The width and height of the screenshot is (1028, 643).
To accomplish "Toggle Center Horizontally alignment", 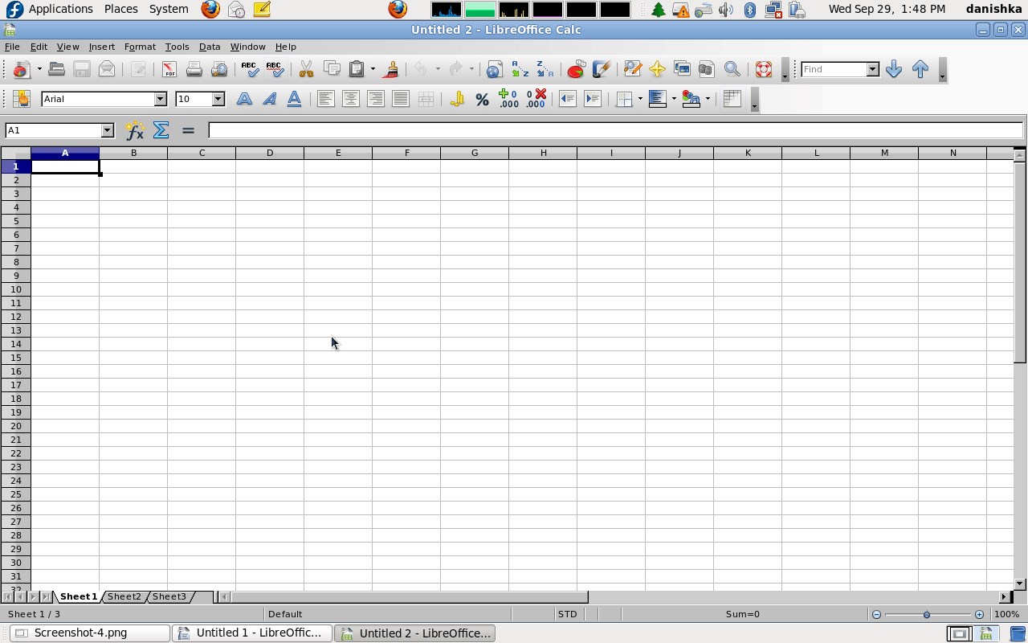I will (x=350, y=99).
